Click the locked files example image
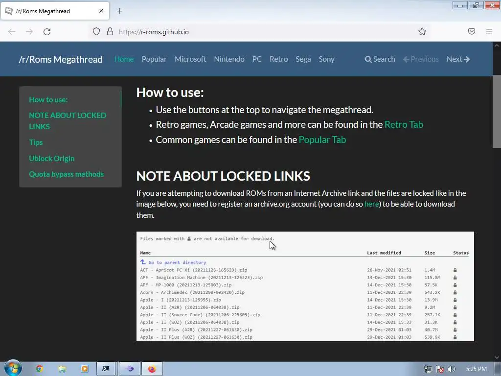Viewport: 501px width, 376px height. point(305,286)
